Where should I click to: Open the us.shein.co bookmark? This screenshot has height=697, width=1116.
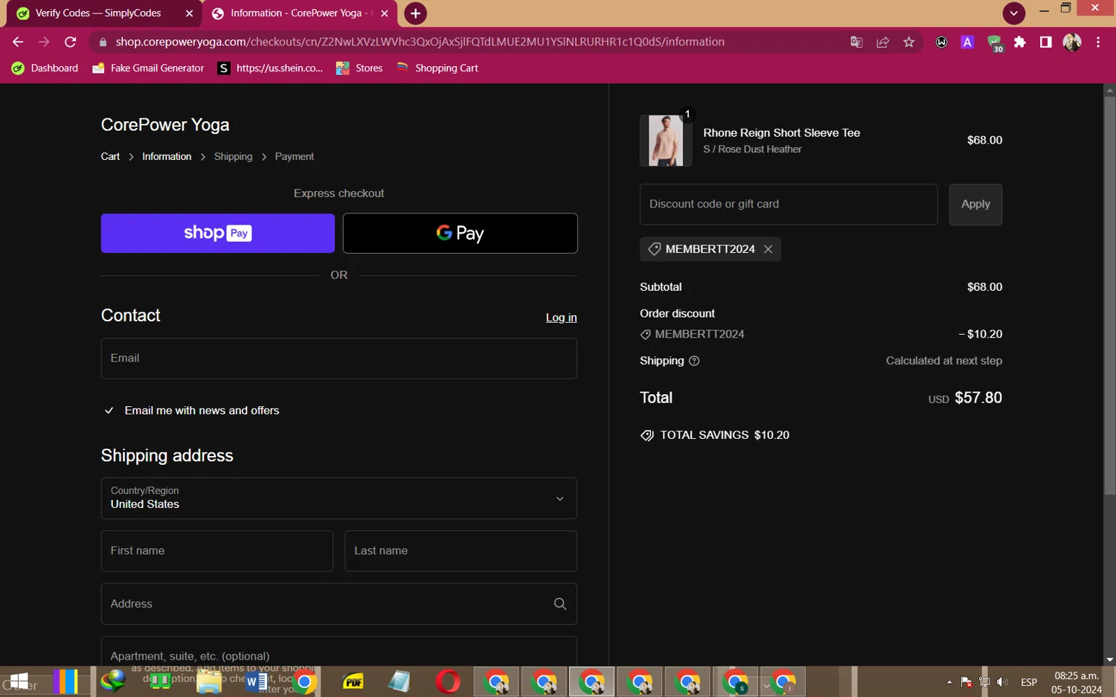270,68
